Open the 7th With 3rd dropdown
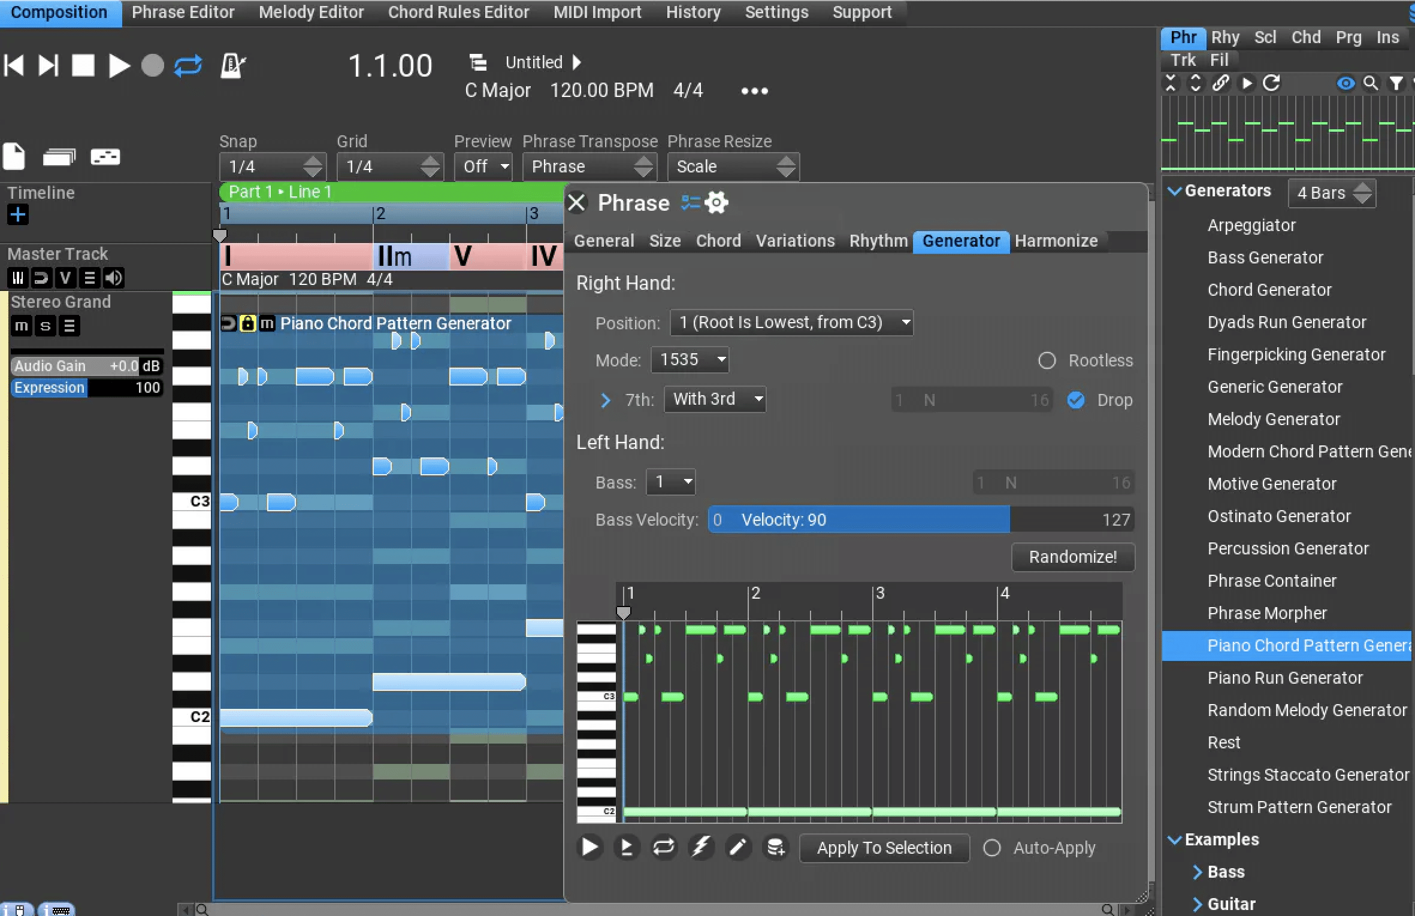1415x916 pixels. (715, 399)
